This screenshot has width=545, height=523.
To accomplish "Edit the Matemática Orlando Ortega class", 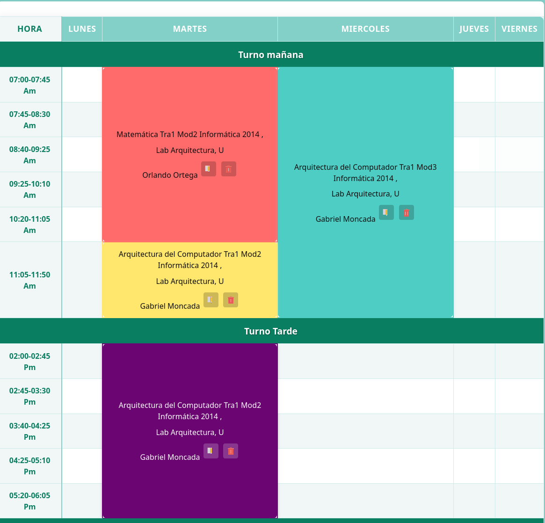I will click(209, 169).
